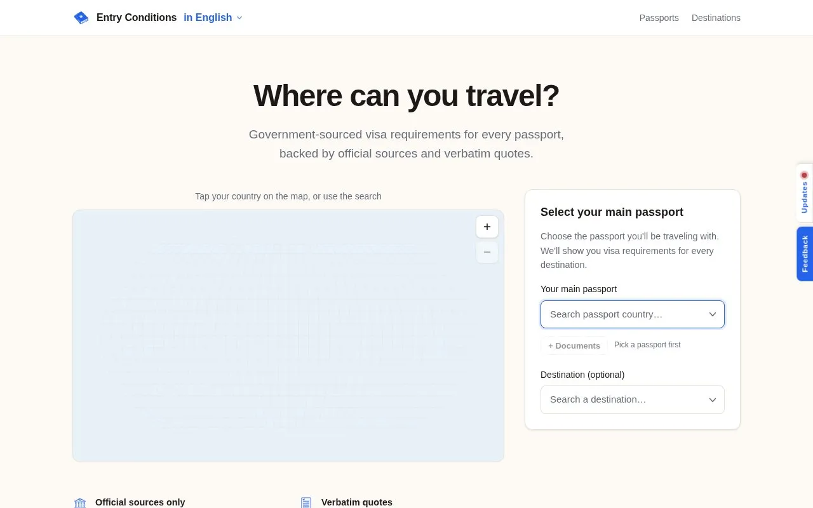Zoom out the map with minus button
Image resolution: width=813 pixels, height=508 pixels.
pos(487,252)
